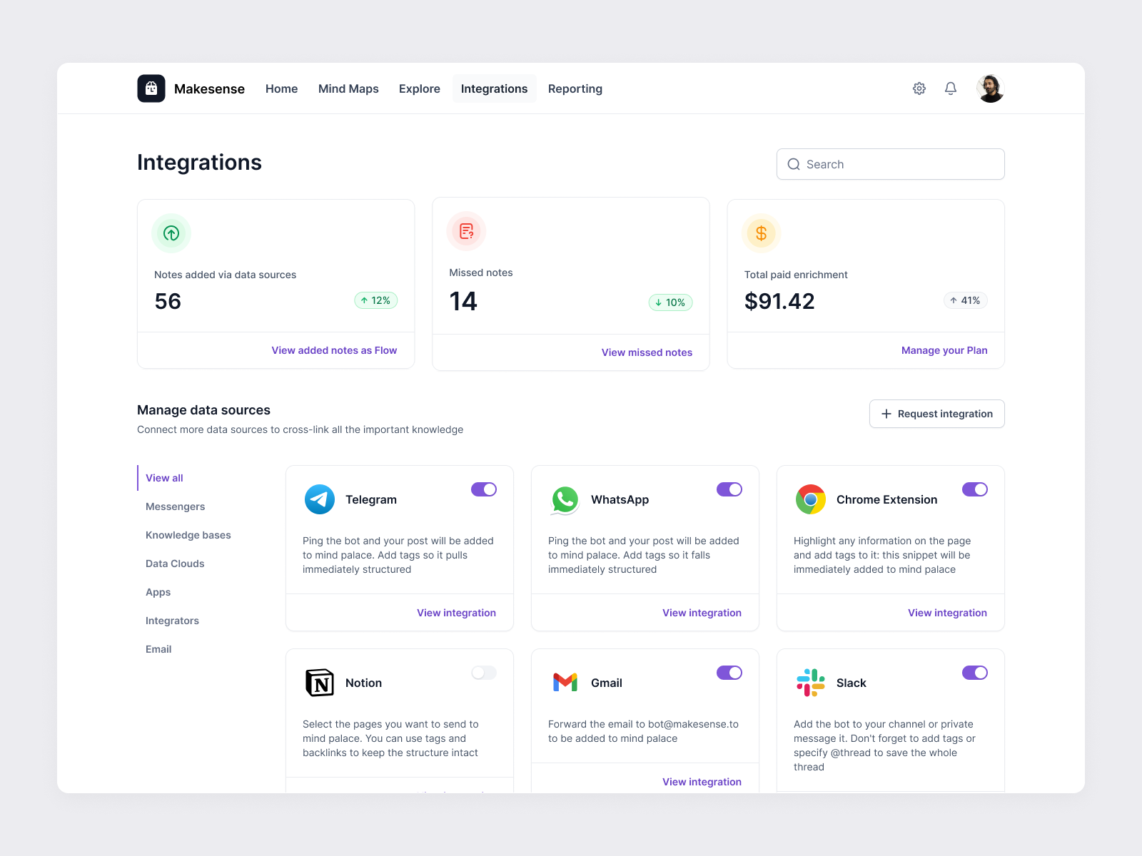The width and height of the screenshot is (1142, 856).
Task: Select the Messengers category
Action: coord(175,506)
